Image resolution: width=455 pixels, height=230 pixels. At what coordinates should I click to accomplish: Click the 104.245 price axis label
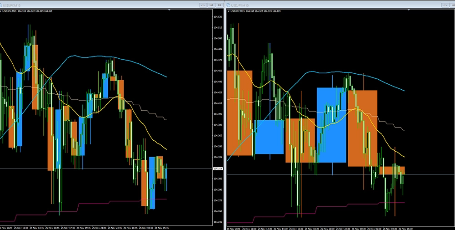218,222
